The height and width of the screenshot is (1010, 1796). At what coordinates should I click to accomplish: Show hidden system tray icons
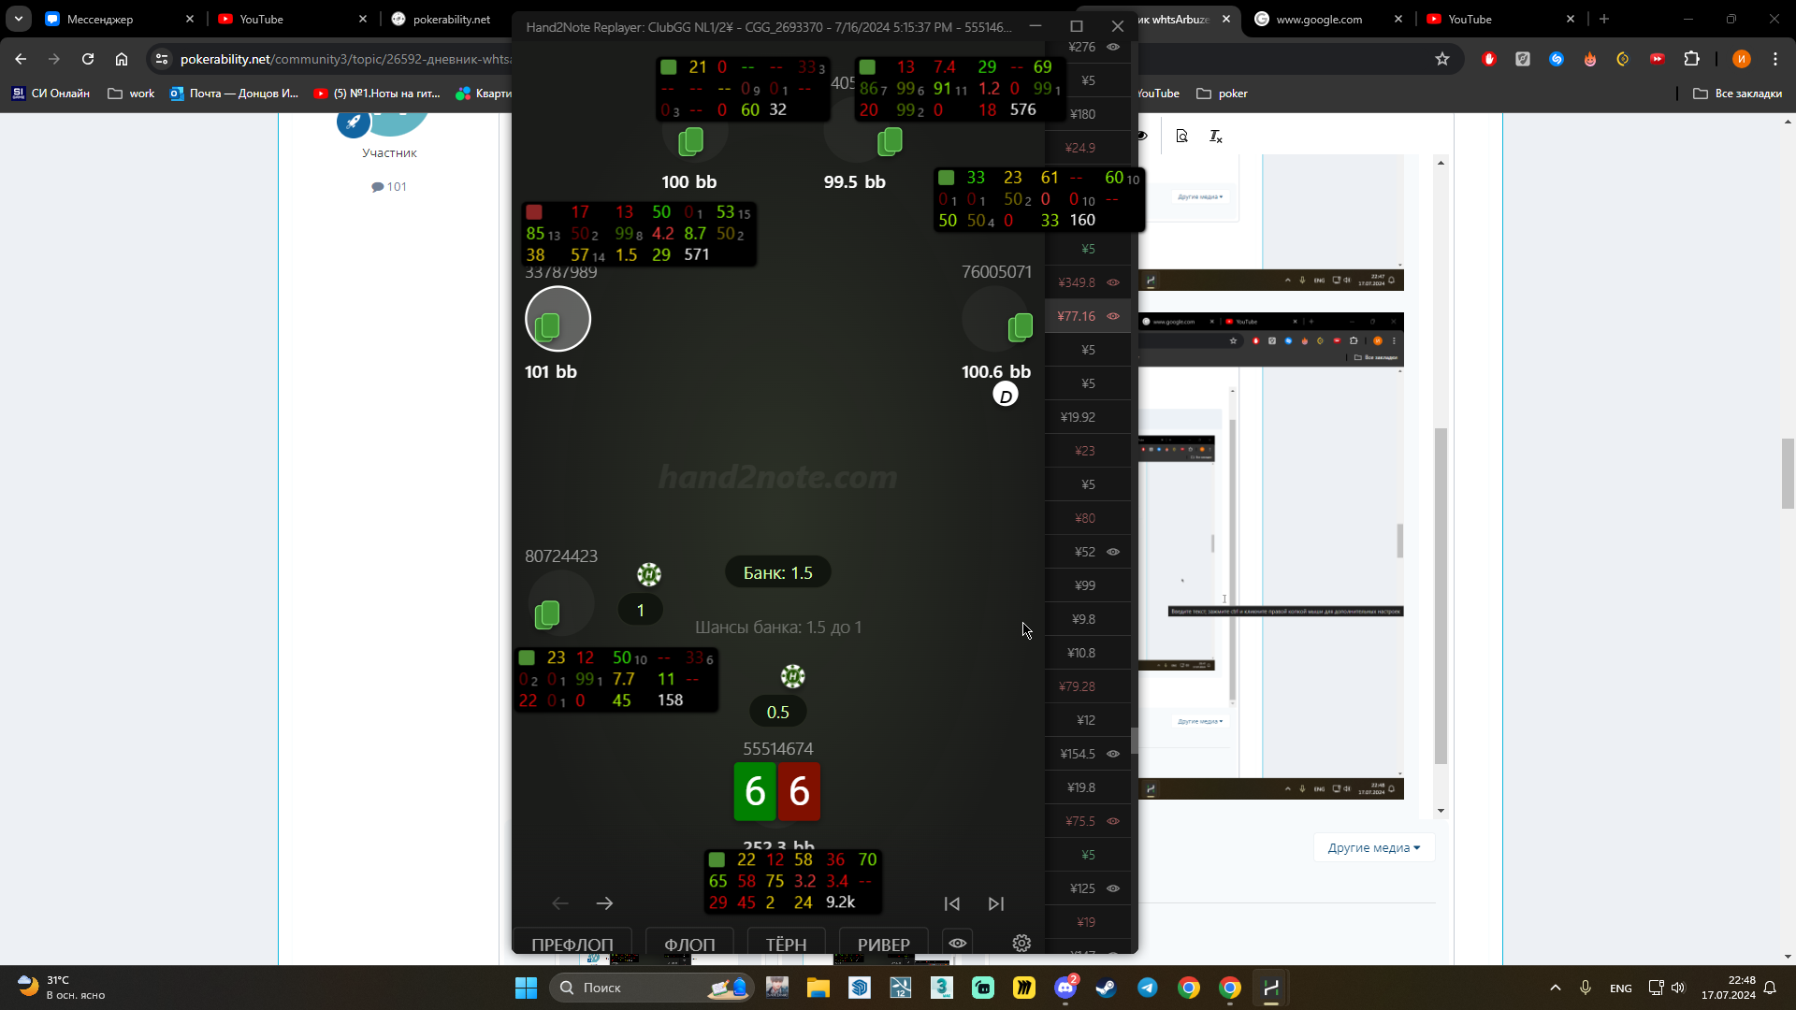coord(1556,988)
